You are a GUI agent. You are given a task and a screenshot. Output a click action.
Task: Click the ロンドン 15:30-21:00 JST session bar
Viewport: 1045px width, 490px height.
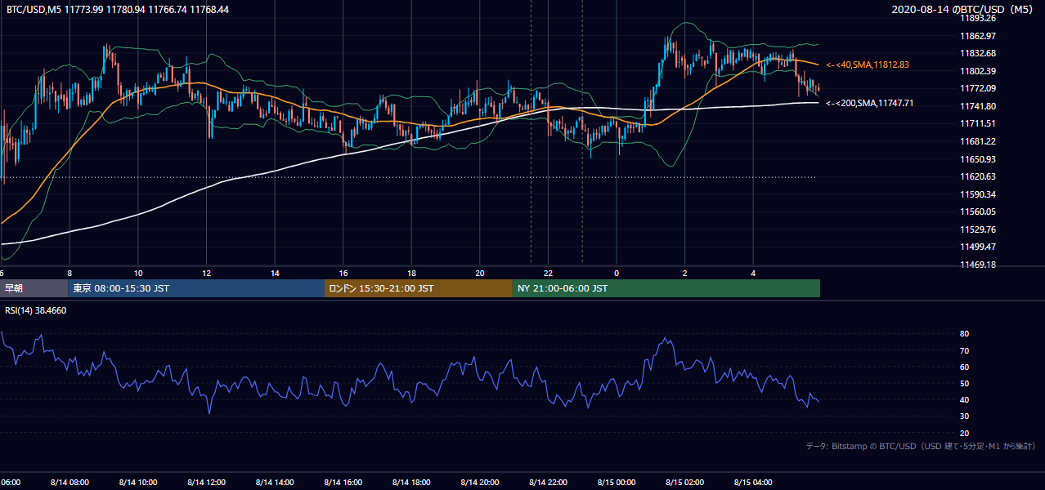click(419, 288)
